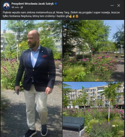Click the profile avatar of Jacek Sutryk

pos(6,6)
